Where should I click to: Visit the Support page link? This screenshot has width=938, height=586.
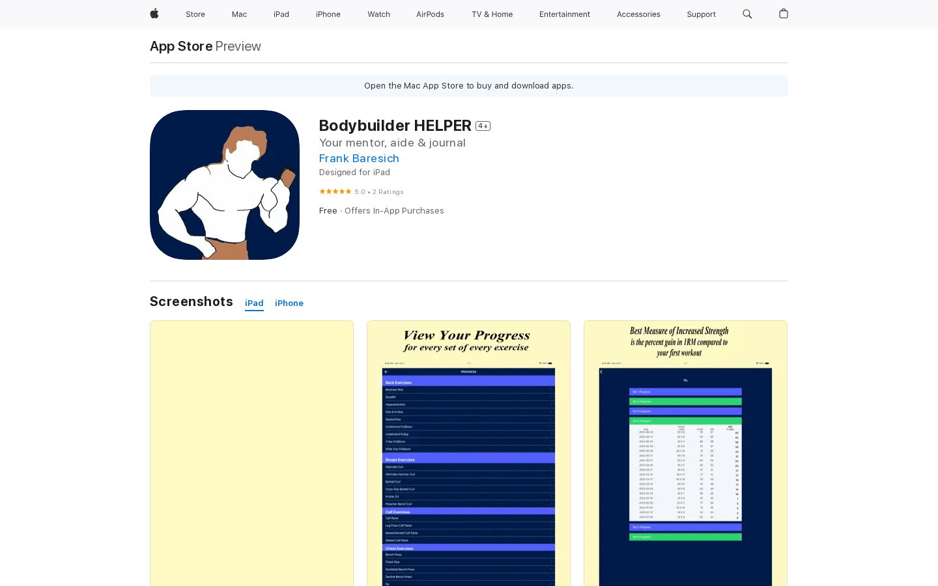[x=701, y=14]
